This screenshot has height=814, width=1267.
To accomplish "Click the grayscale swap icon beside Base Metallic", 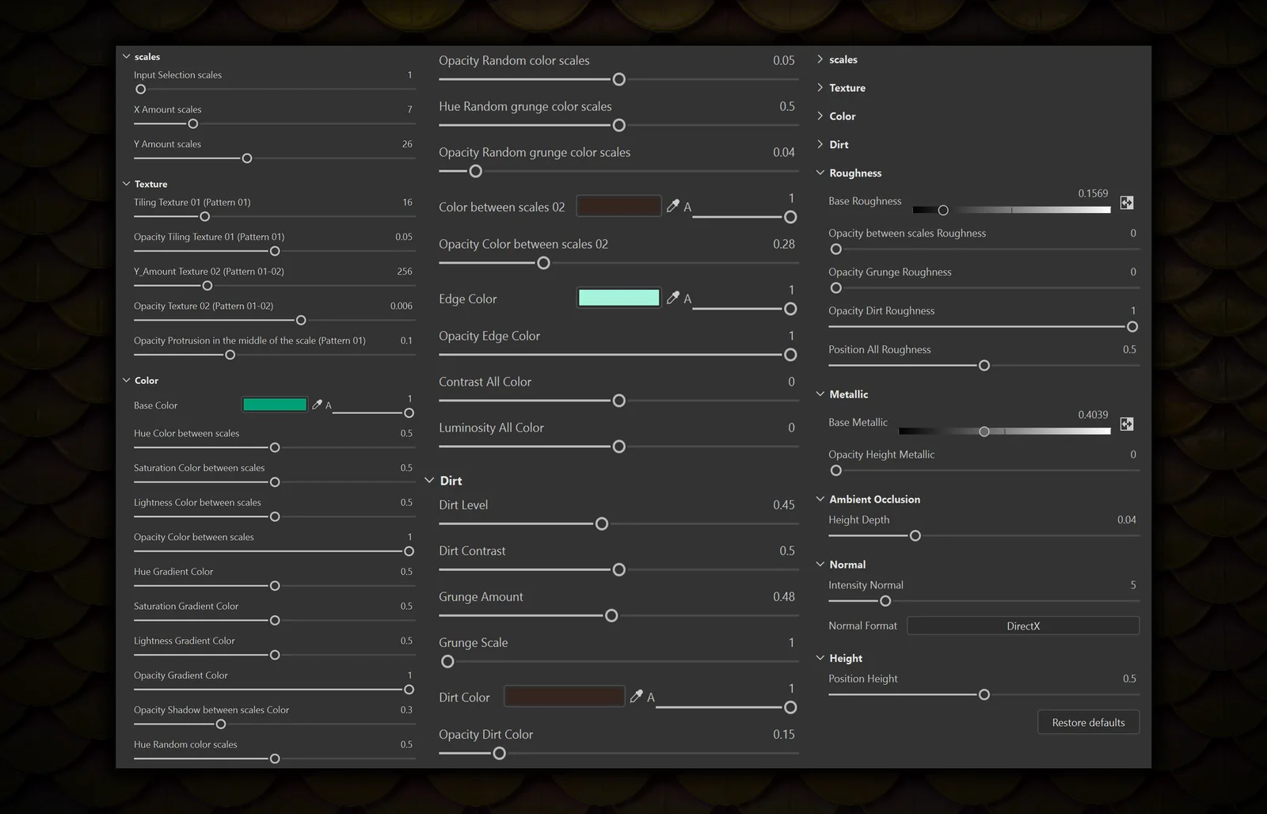I will pyautogui.click(x=1127, y=424).
